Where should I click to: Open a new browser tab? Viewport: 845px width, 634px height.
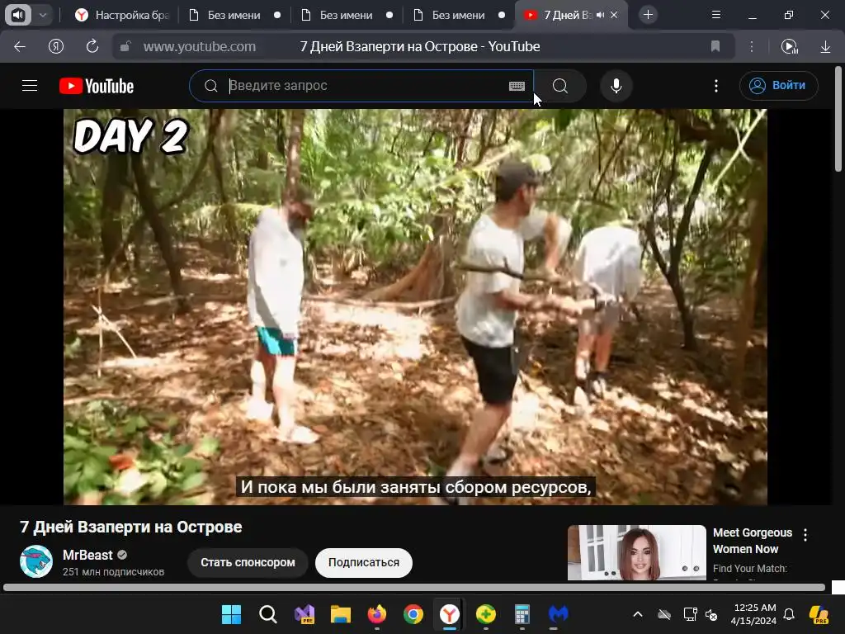click(x=649, y=15)
